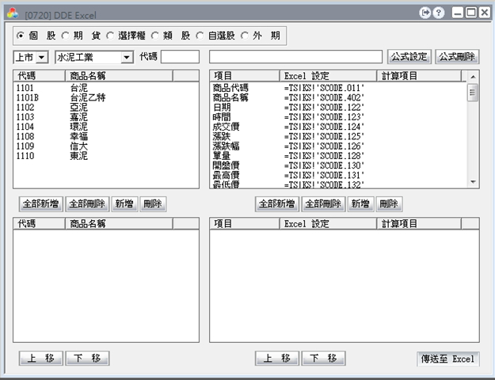Click the 公式設定 button
This screenshot has height=380, width=495.
(x=408, y=57)
